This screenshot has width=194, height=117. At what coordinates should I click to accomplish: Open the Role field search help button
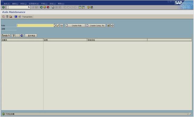55,25
